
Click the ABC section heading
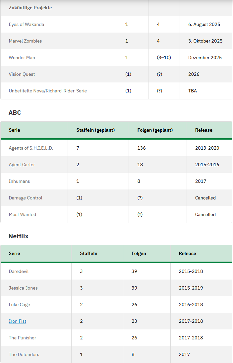(x=15, y=112)
